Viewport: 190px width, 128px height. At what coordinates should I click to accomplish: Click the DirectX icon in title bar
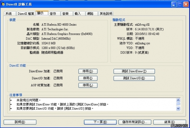(x=3, y=4)
